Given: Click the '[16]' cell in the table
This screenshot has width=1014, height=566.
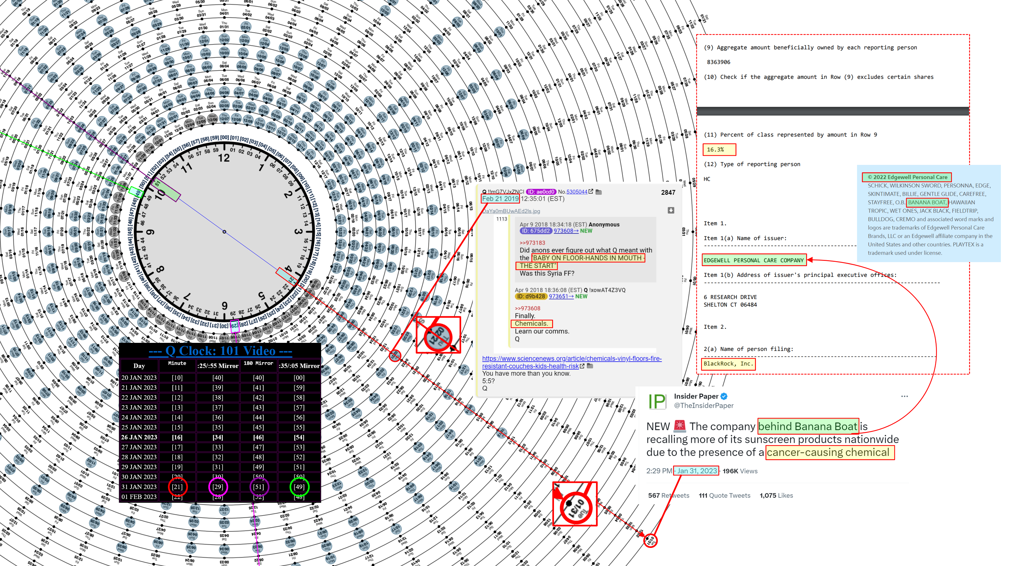Looking at the screenshot, I should click(177, 437).
